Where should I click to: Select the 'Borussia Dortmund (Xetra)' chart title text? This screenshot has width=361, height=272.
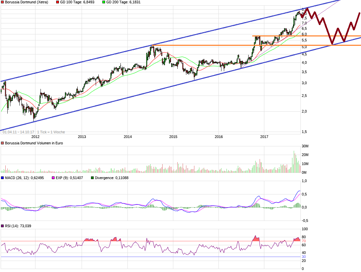(26, 2)
